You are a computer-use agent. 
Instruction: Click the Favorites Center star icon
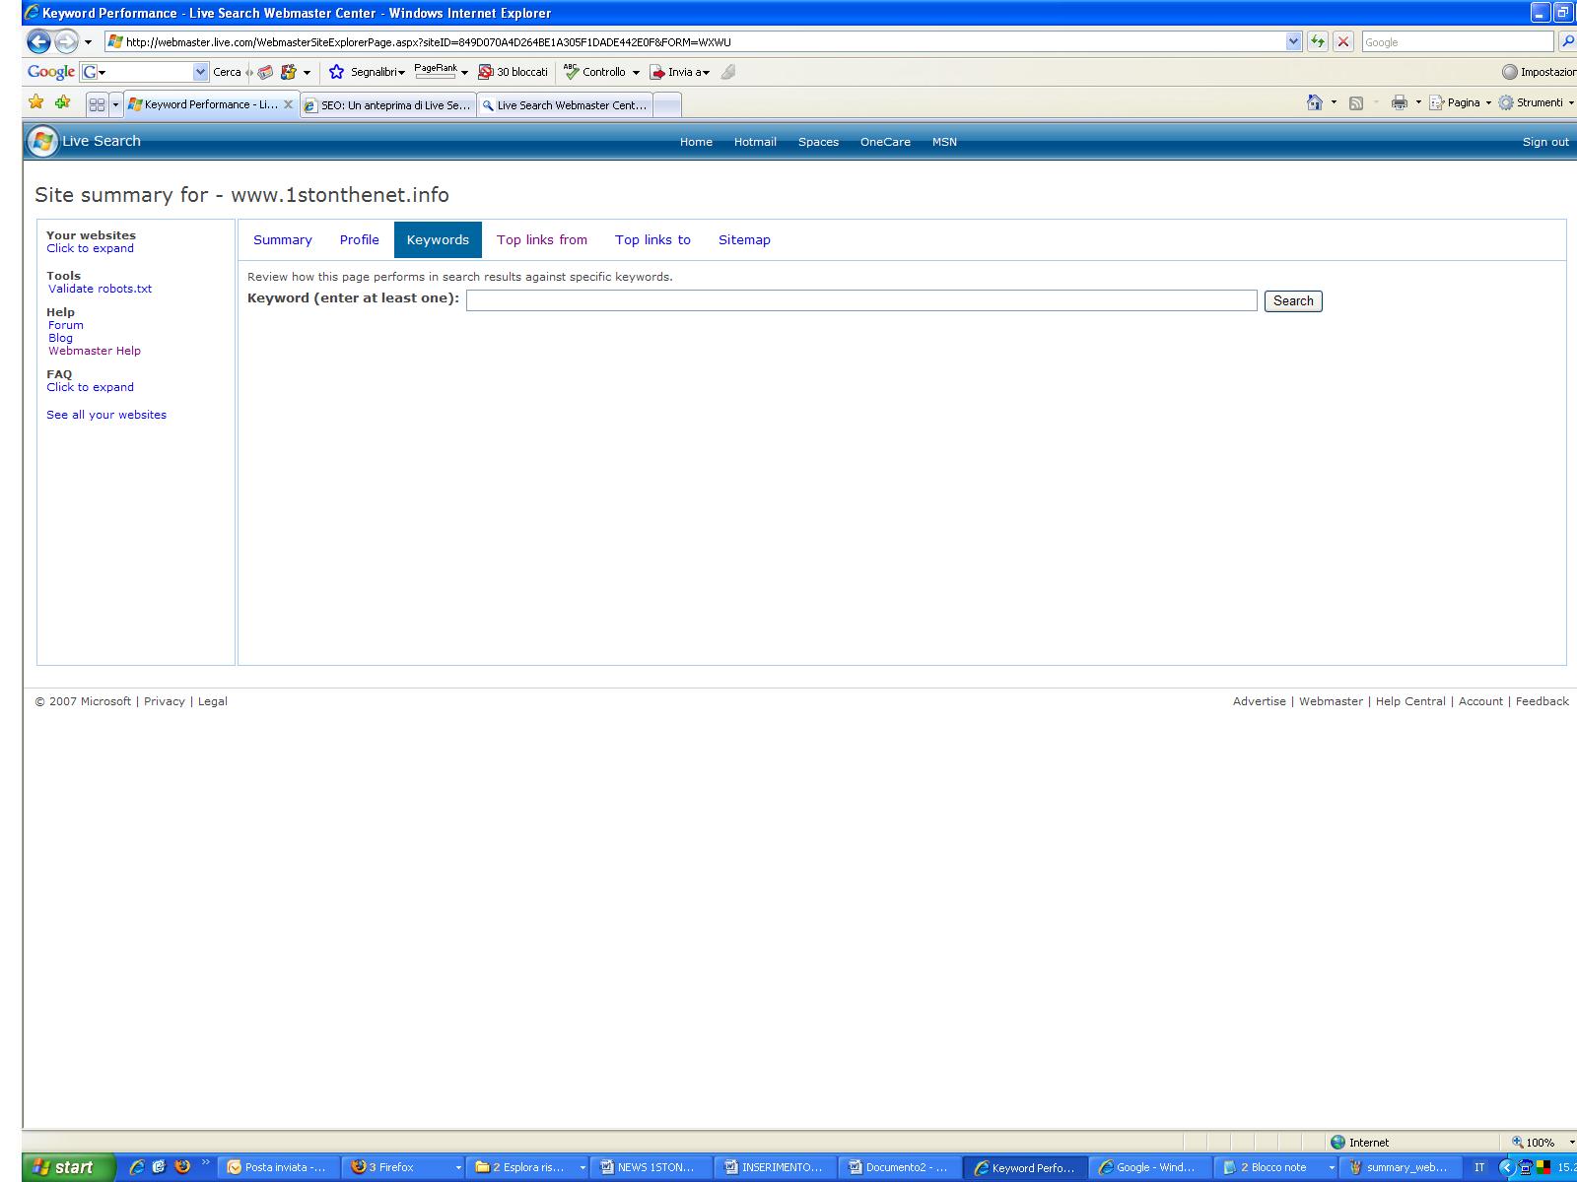36,102
